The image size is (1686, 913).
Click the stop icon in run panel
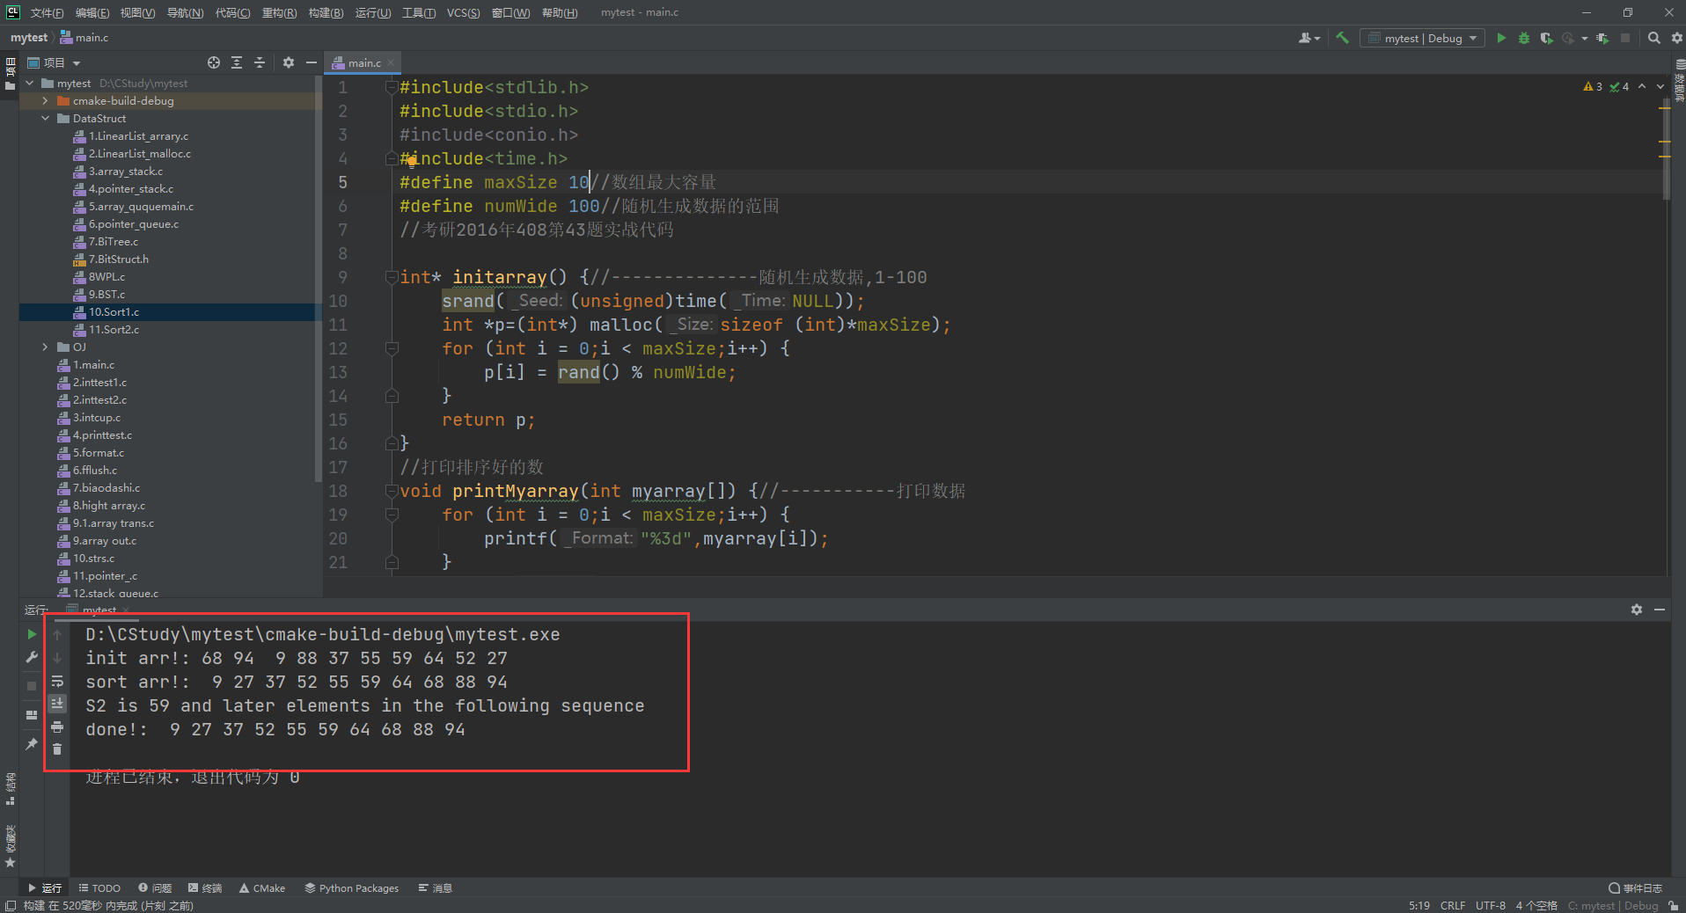click(32, 685)
